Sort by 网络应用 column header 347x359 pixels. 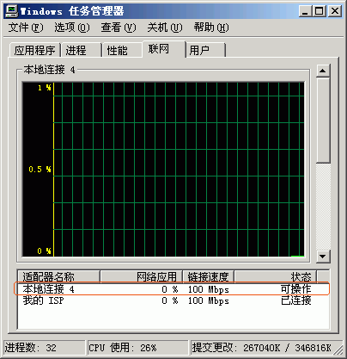[142, 277]
